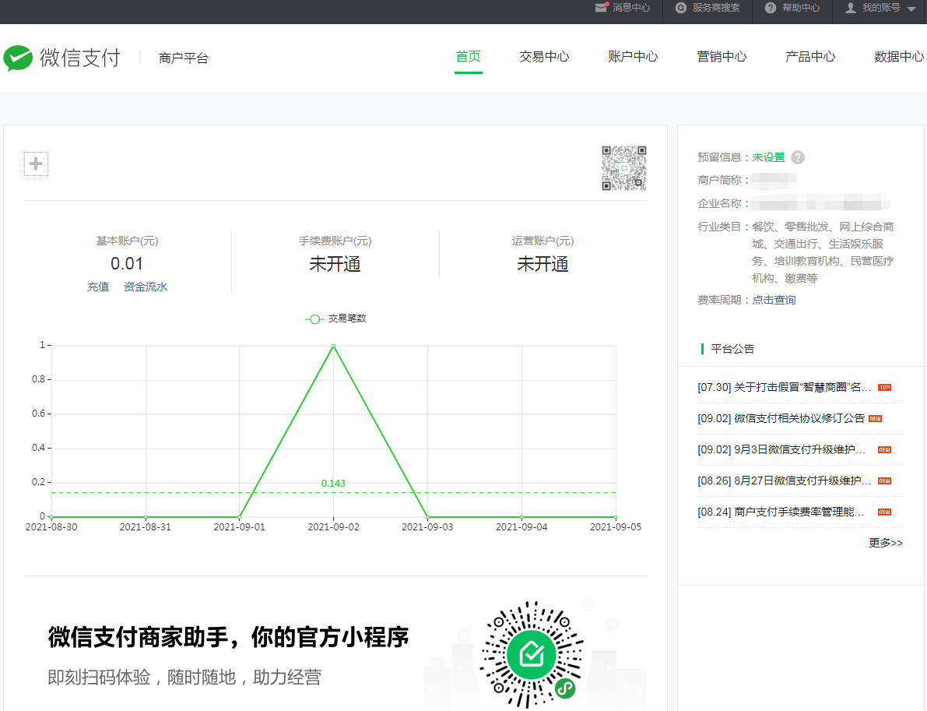This screenshot has height=711, width=927.
Task: Click the chart peak point on 2021-09-02
Action: pos(333,346)
